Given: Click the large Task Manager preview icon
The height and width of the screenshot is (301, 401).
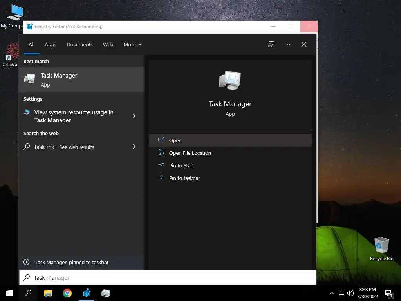Looking at the screenshot, I should pyautogui.click(x=229, y=80).
